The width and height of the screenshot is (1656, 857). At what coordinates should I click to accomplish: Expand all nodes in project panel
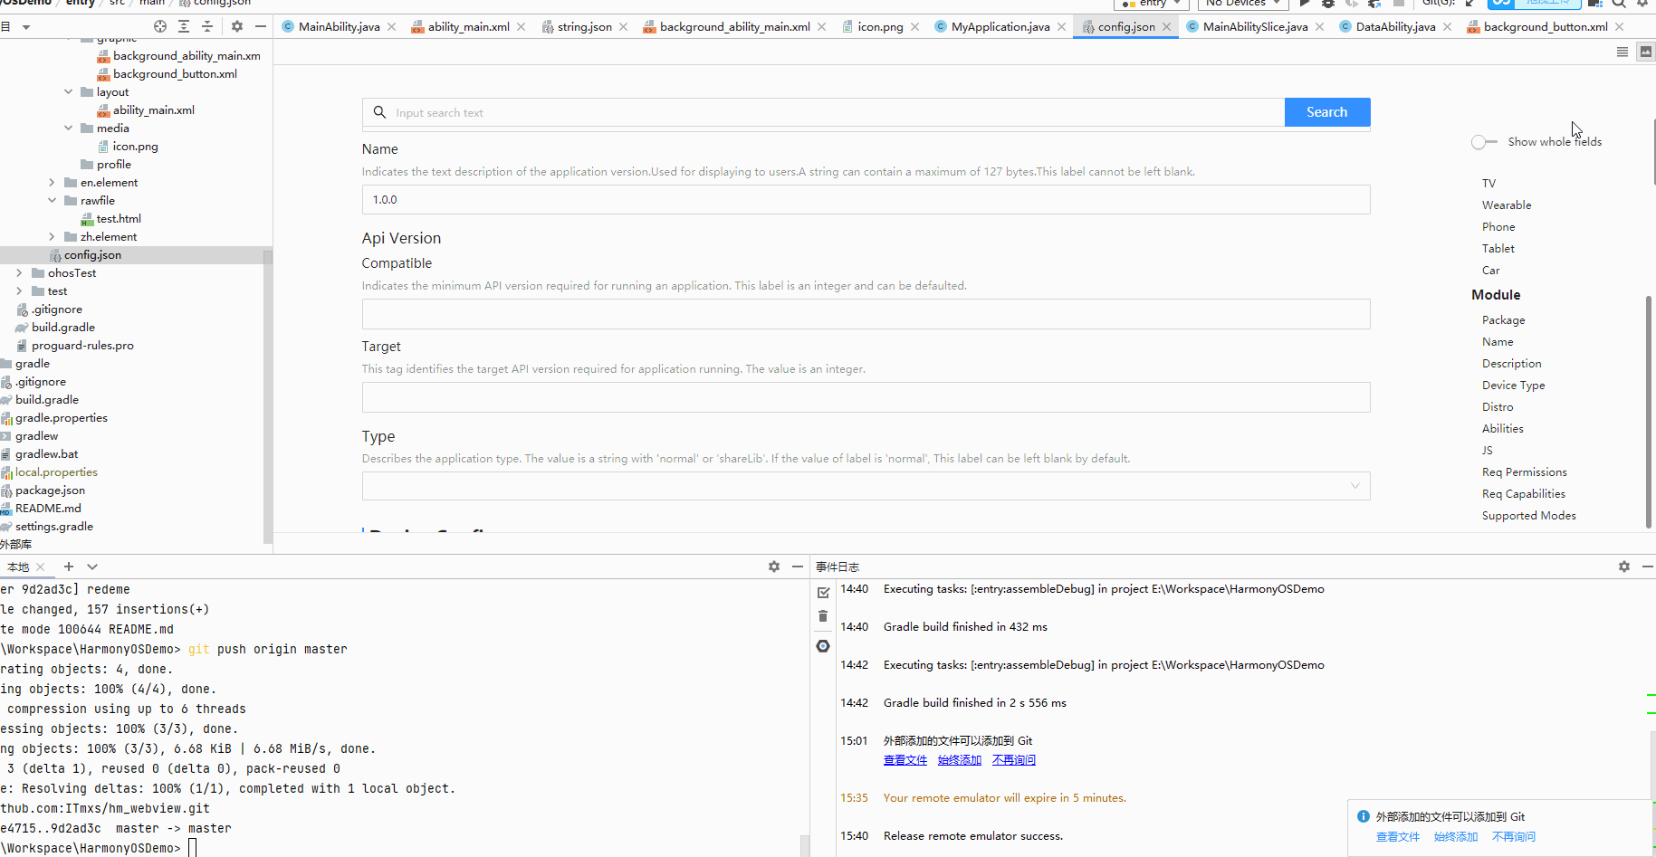184,26
